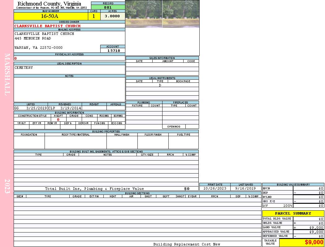Click the account number 15718 field
325x247 pixels.
point(114,51)
